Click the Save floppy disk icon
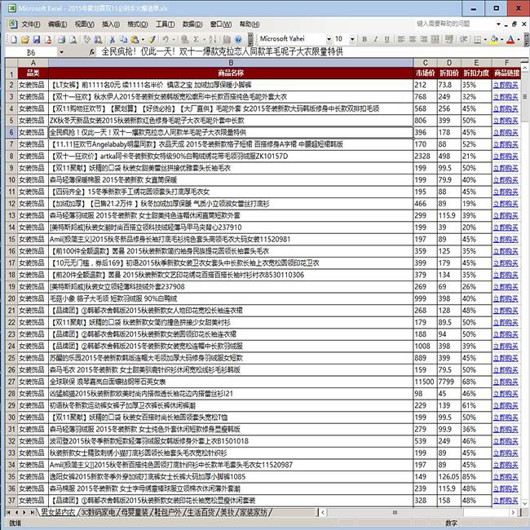 36,40
